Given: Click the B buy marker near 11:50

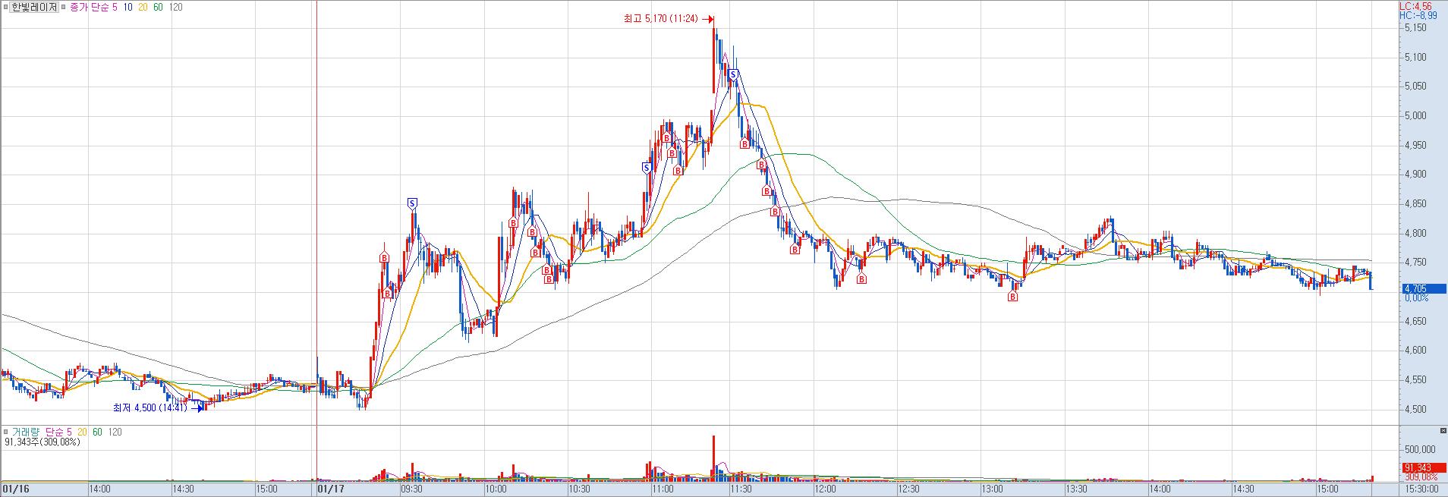Looking at the screenshot, I should point(795,249).
